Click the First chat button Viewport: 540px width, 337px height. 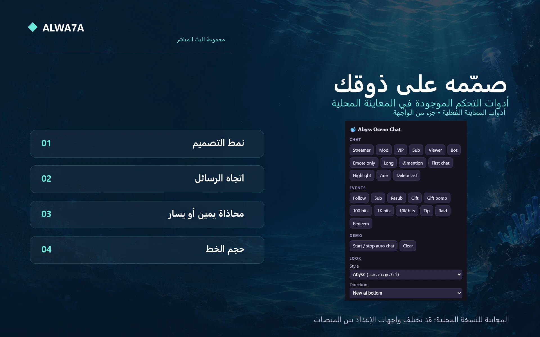coord(440,163)
